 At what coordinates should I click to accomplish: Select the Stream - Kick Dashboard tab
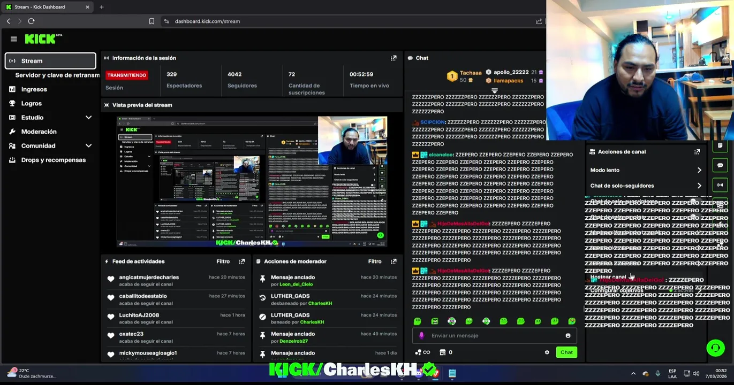47,7
